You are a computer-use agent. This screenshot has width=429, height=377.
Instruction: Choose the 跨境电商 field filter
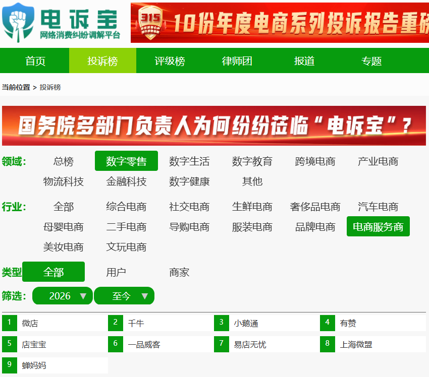pos(315,161)
